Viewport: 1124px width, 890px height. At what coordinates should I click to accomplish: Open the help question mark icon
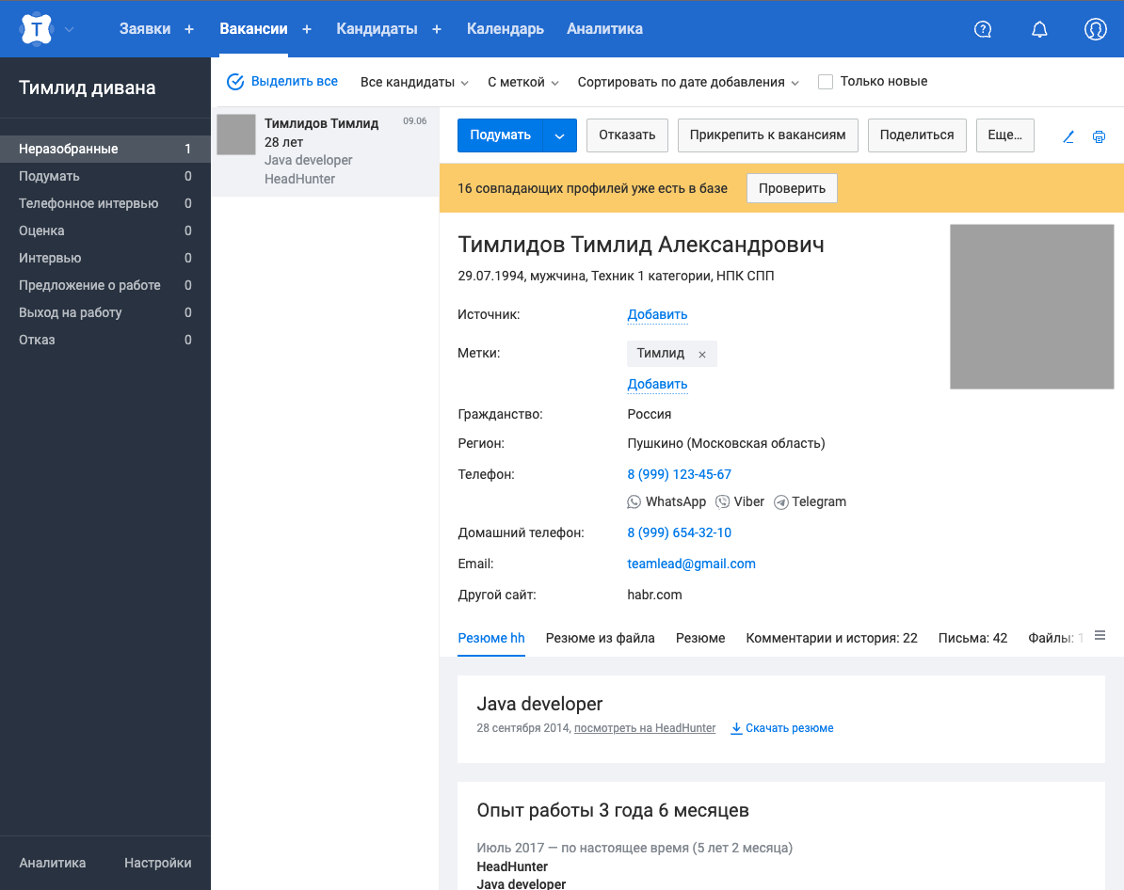pos(983,29)
